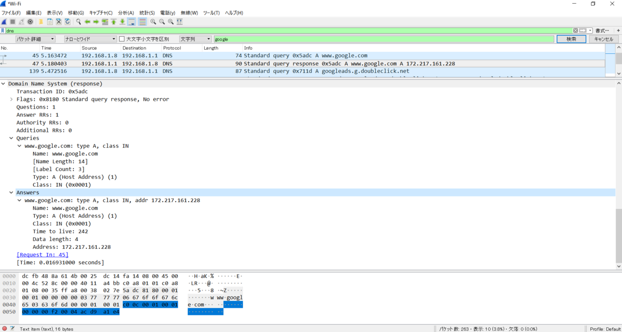Image resolution: width=622 pixels, height=332 pixels.
Task: Open capture file properties status icon
Action: point(12,328)
